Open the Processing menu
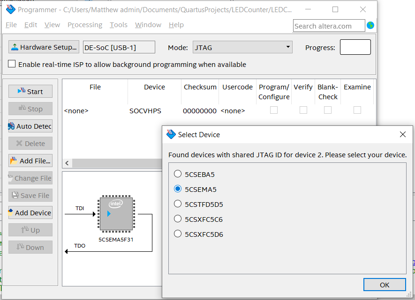Screen dimensions: 415x300 (x=85, y=25)
